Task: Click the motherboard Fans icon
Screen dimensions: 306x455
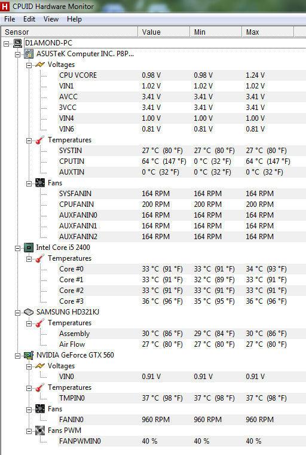Action: coord(39,183)
